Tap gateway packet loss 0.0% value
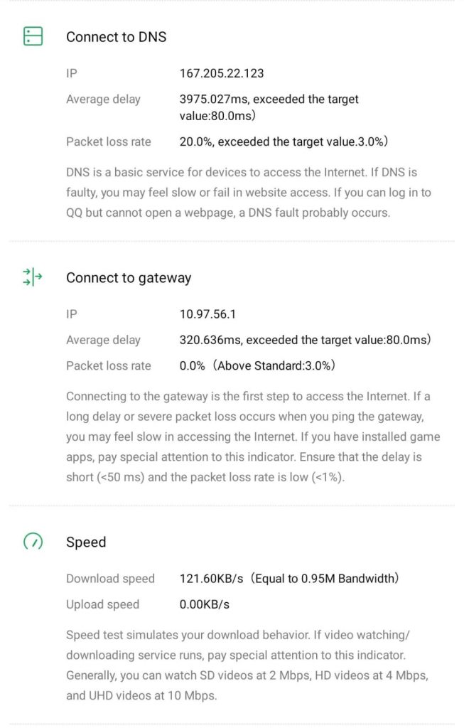 pos(257,366)
